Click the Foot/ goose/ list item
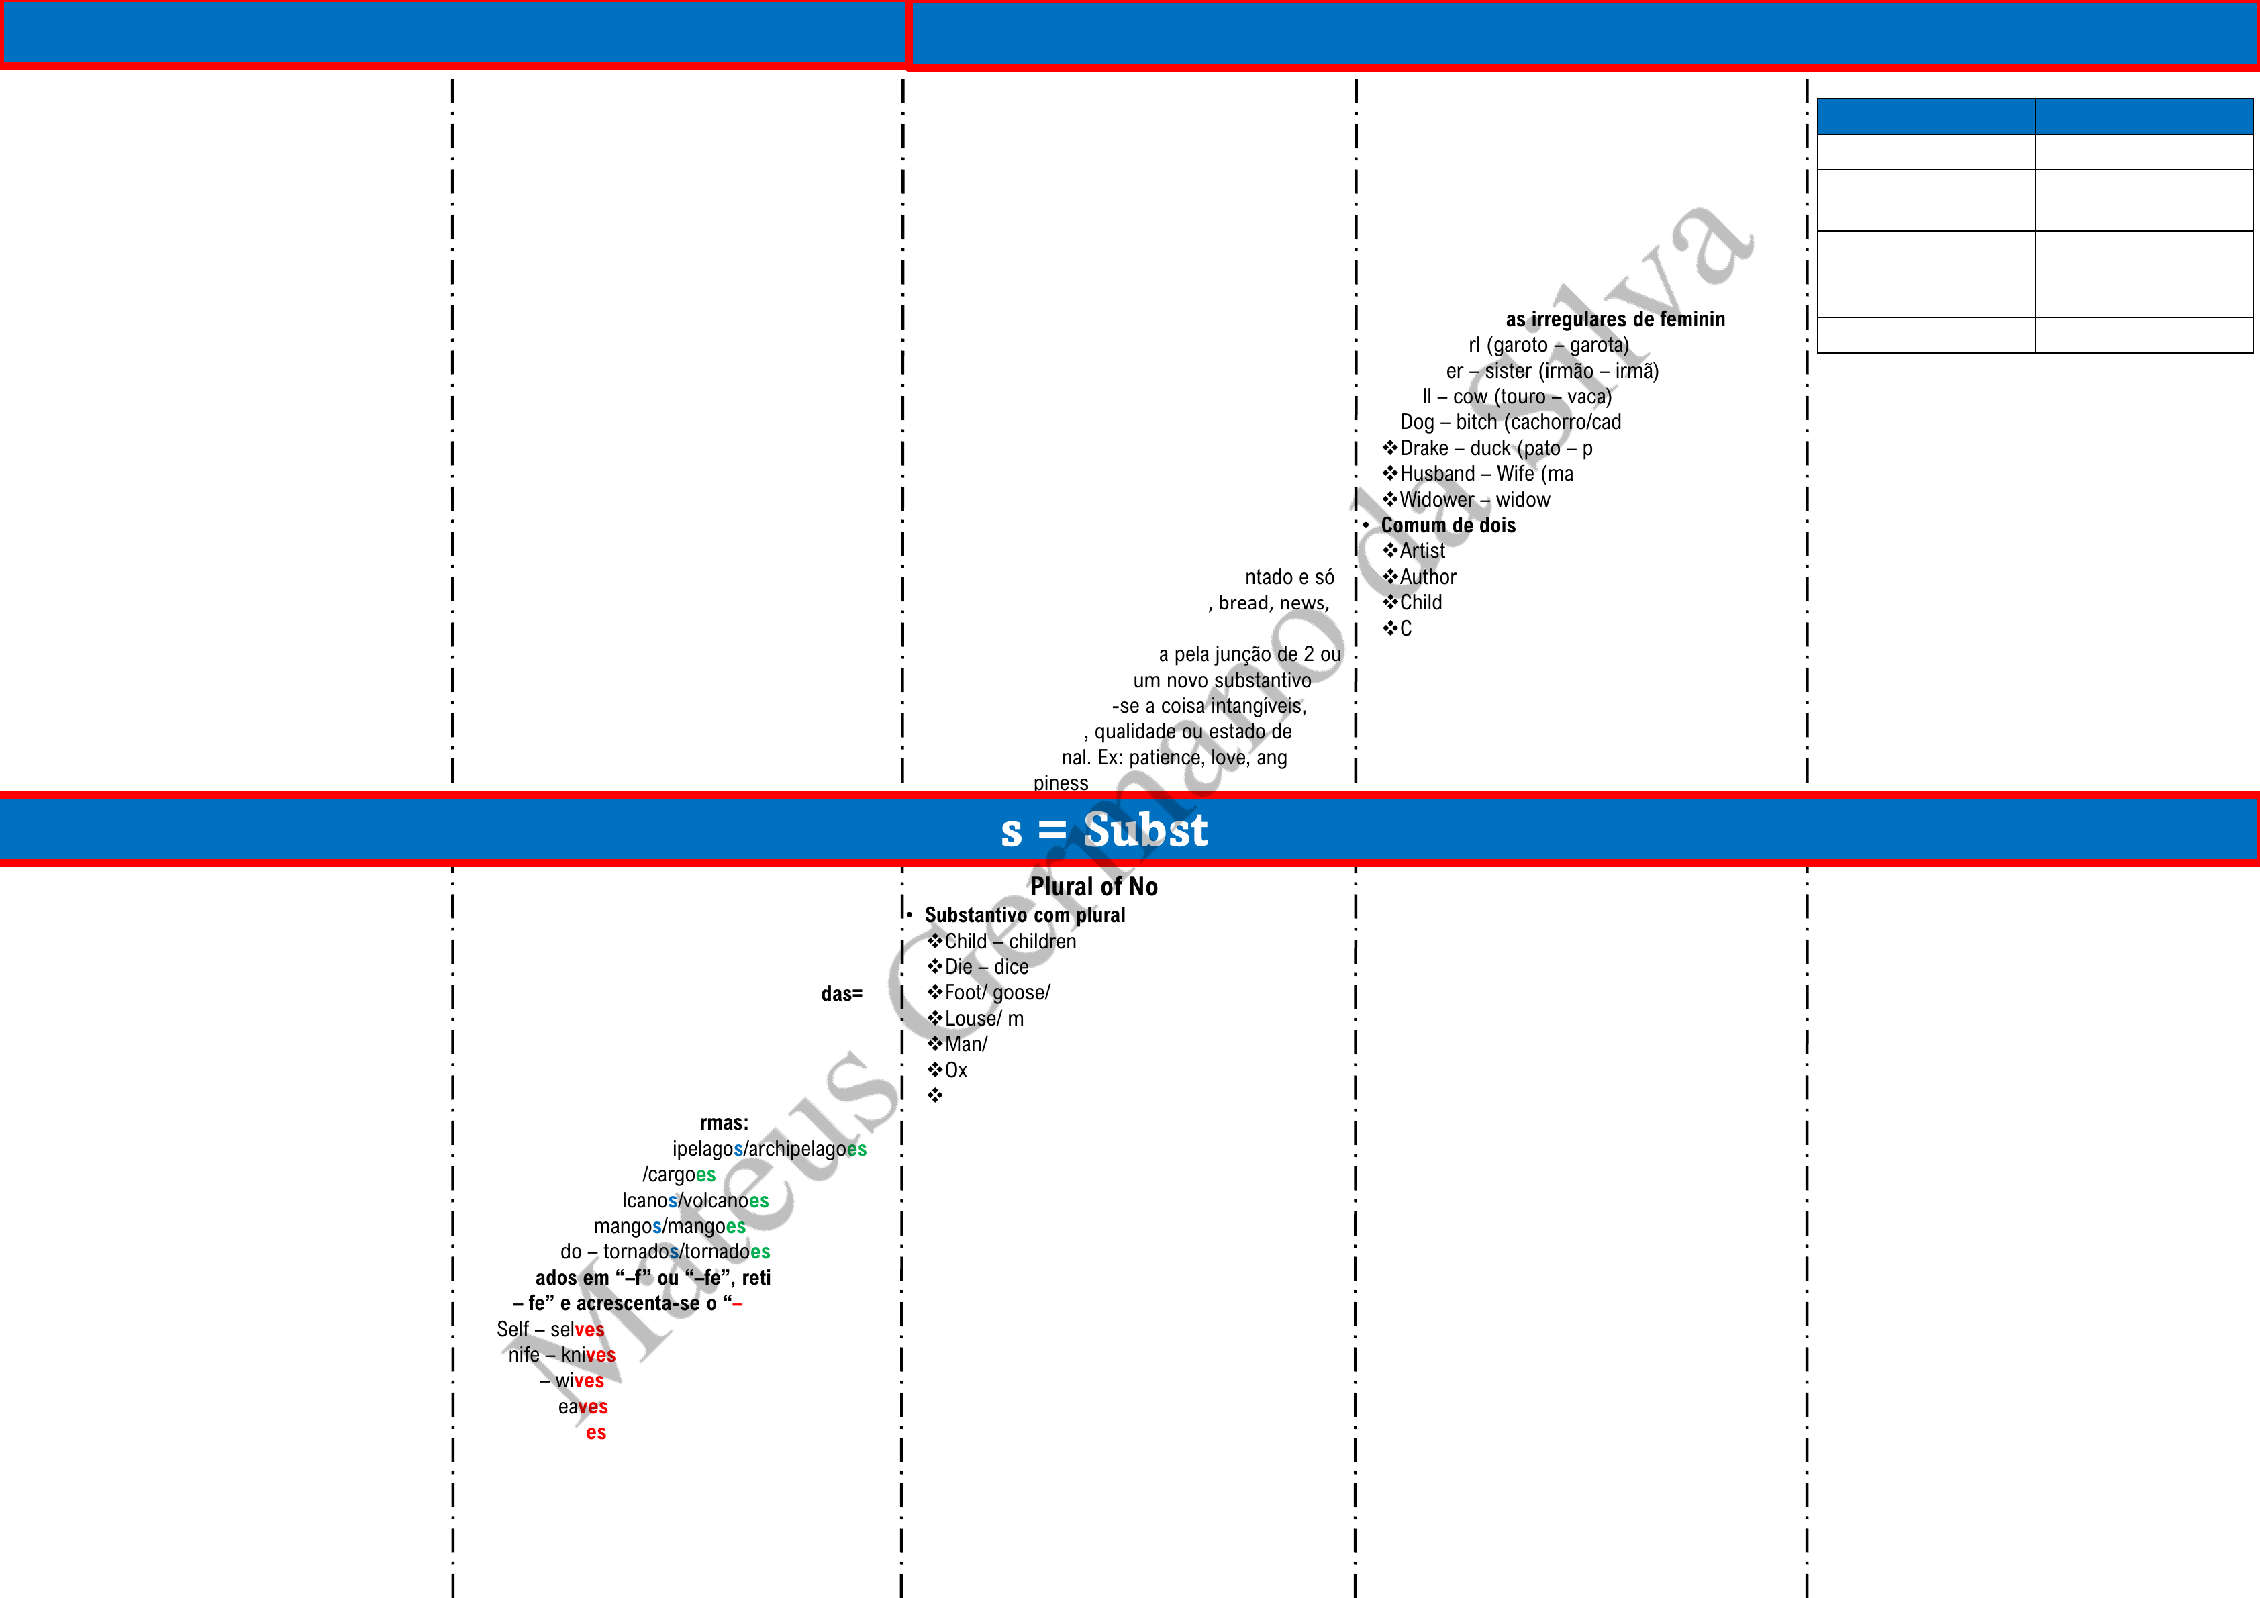This screenshot has height=1598, width=2260. coord(996,993)
